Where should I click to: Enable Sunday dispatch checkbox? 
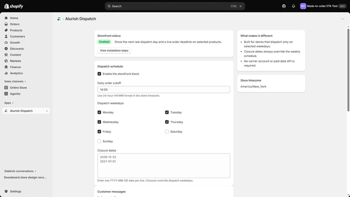99,141
